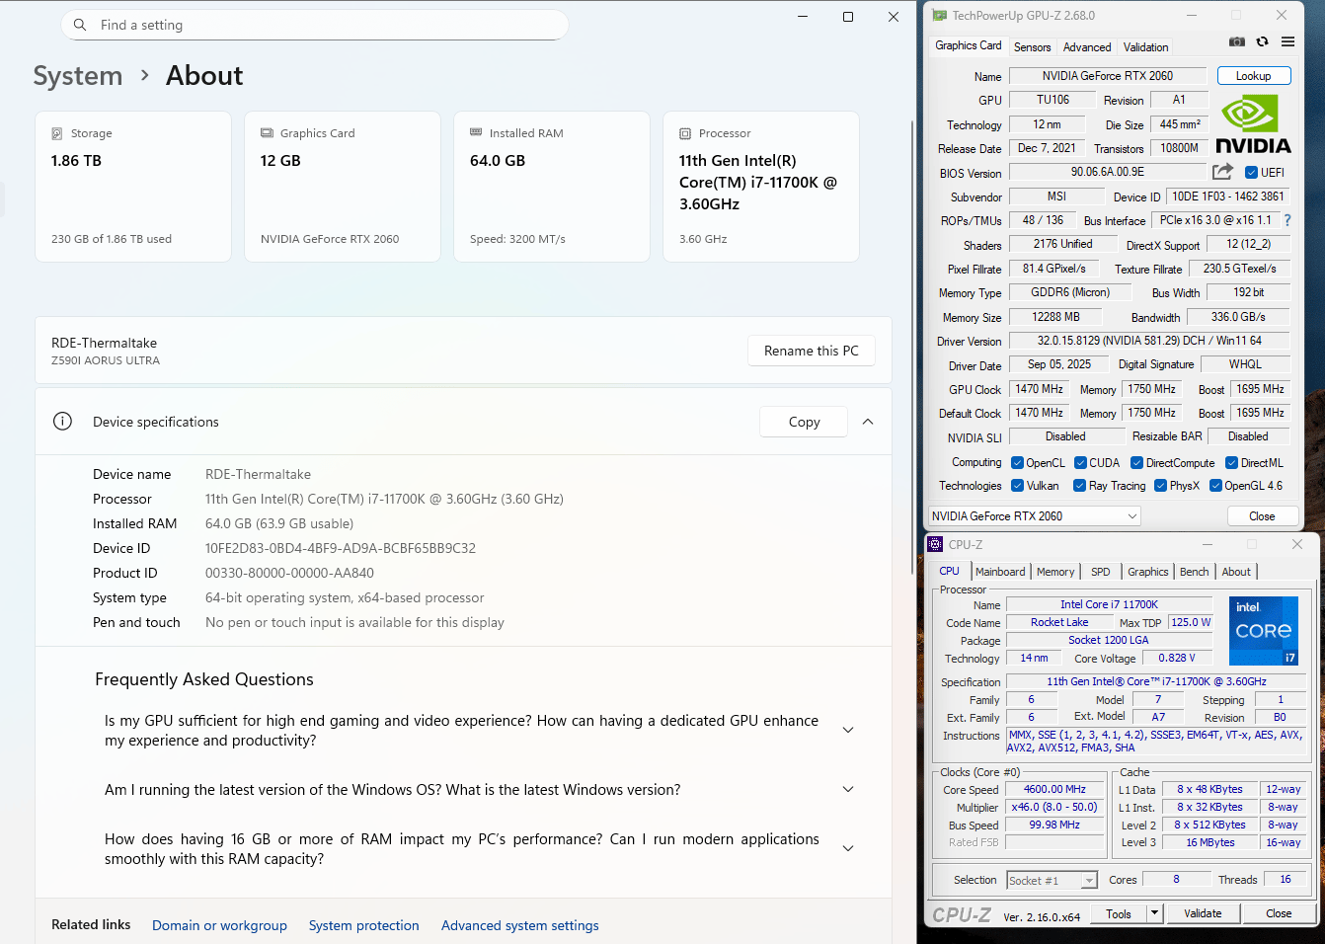Open the Memory tab in CPU-Z

pyautogui.click(x=1055, y=572)
